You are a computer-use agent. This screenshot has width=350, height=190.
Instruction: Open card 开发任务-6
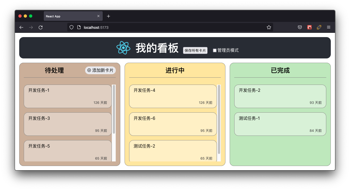tap(173, 124)
